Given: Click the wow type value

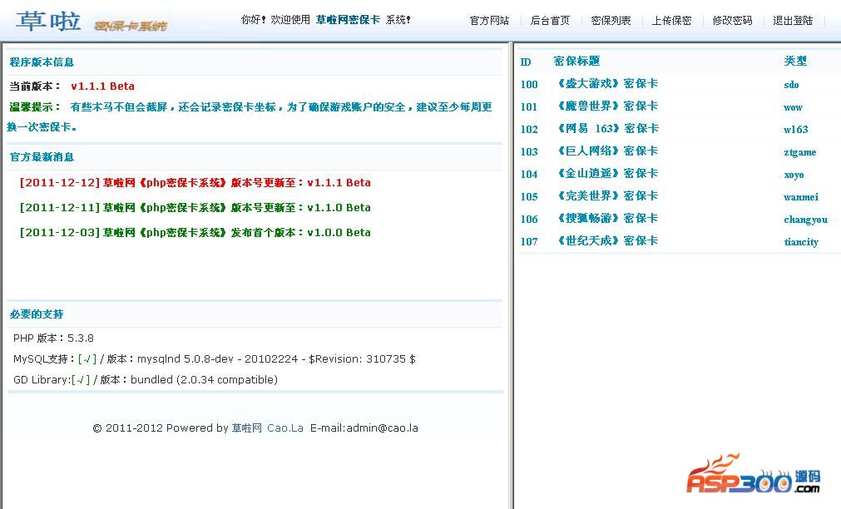Looking at the screenshot, I should [793, 107].
